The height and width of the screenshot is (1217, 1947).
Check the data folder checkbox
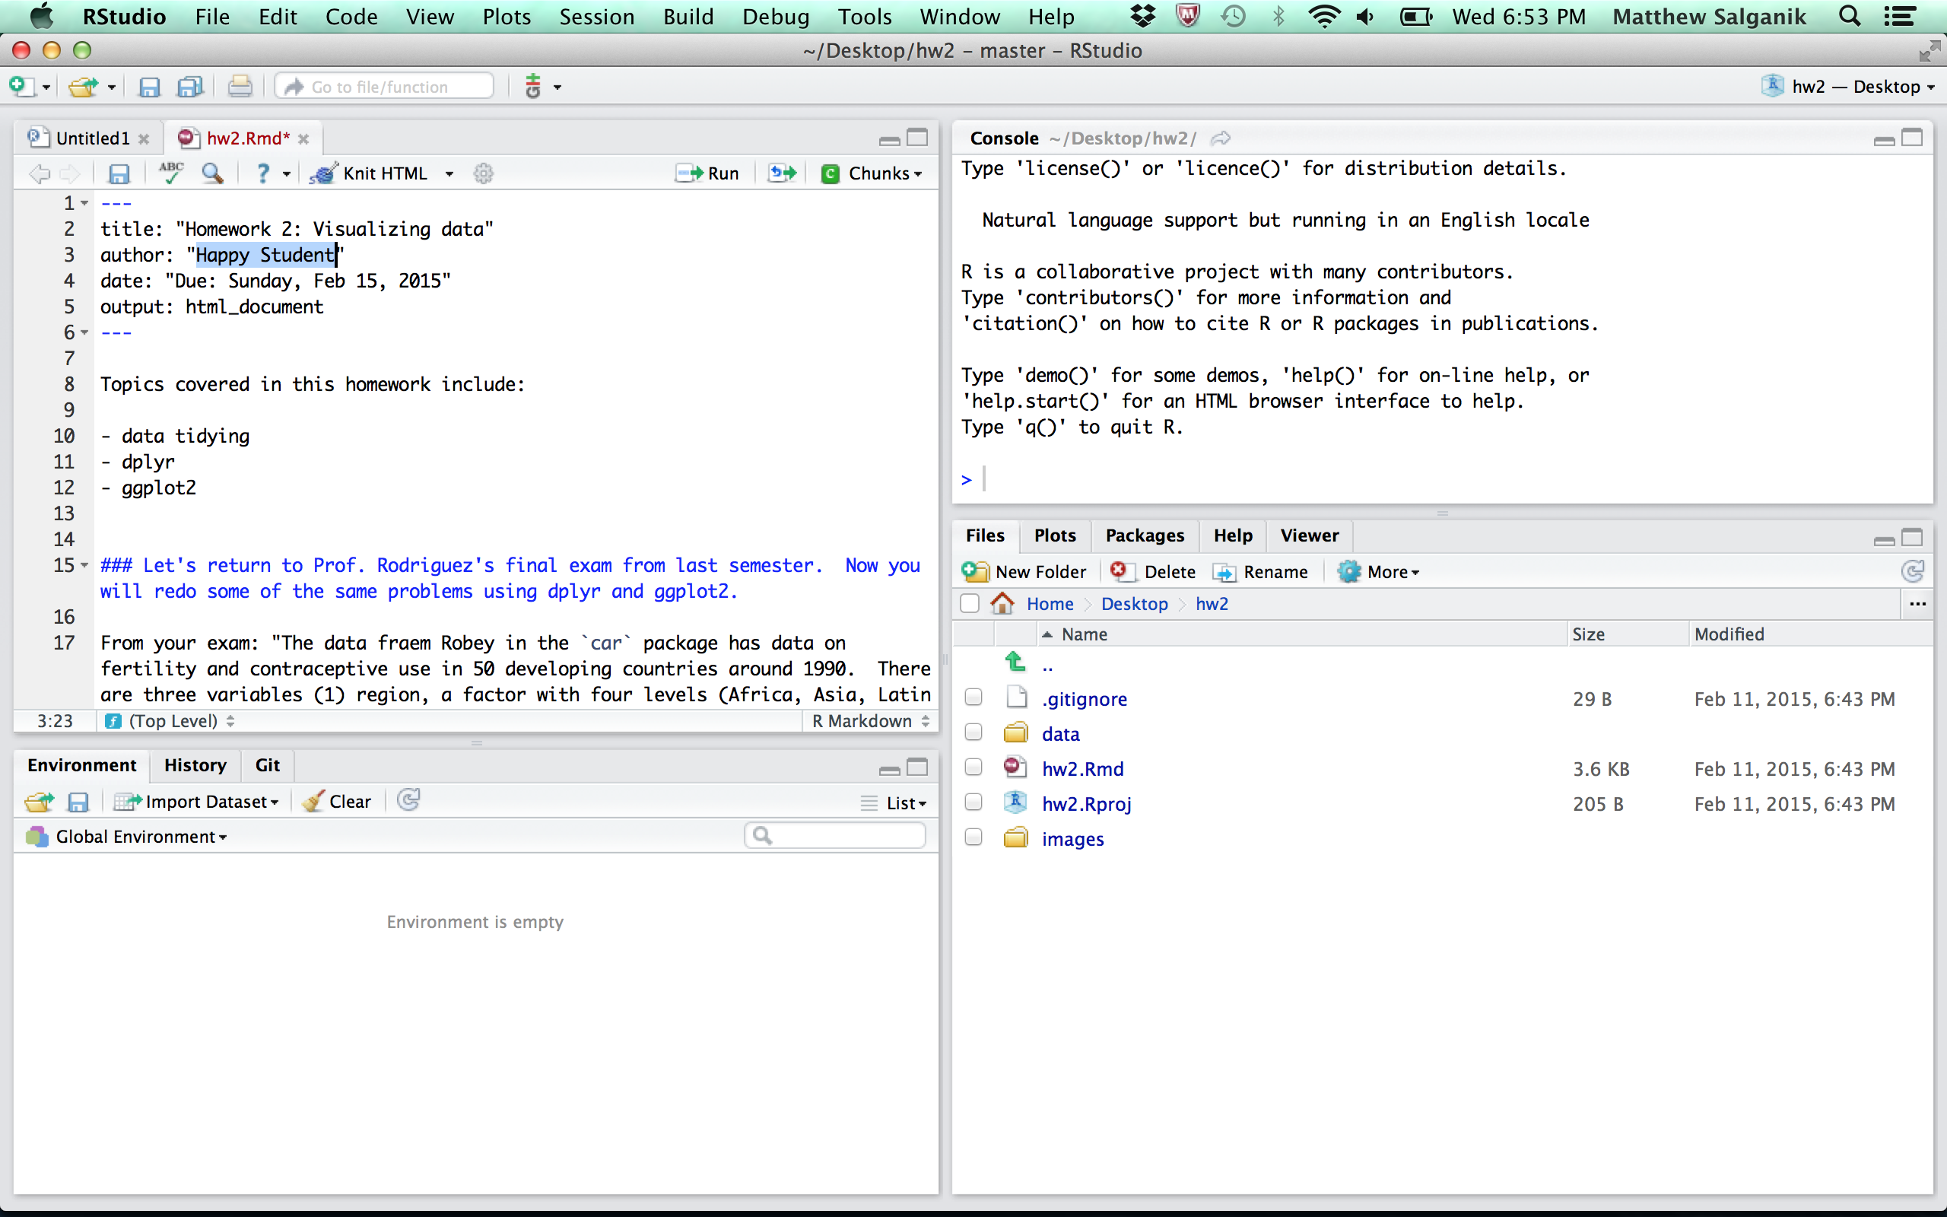[x=973, y=732]
